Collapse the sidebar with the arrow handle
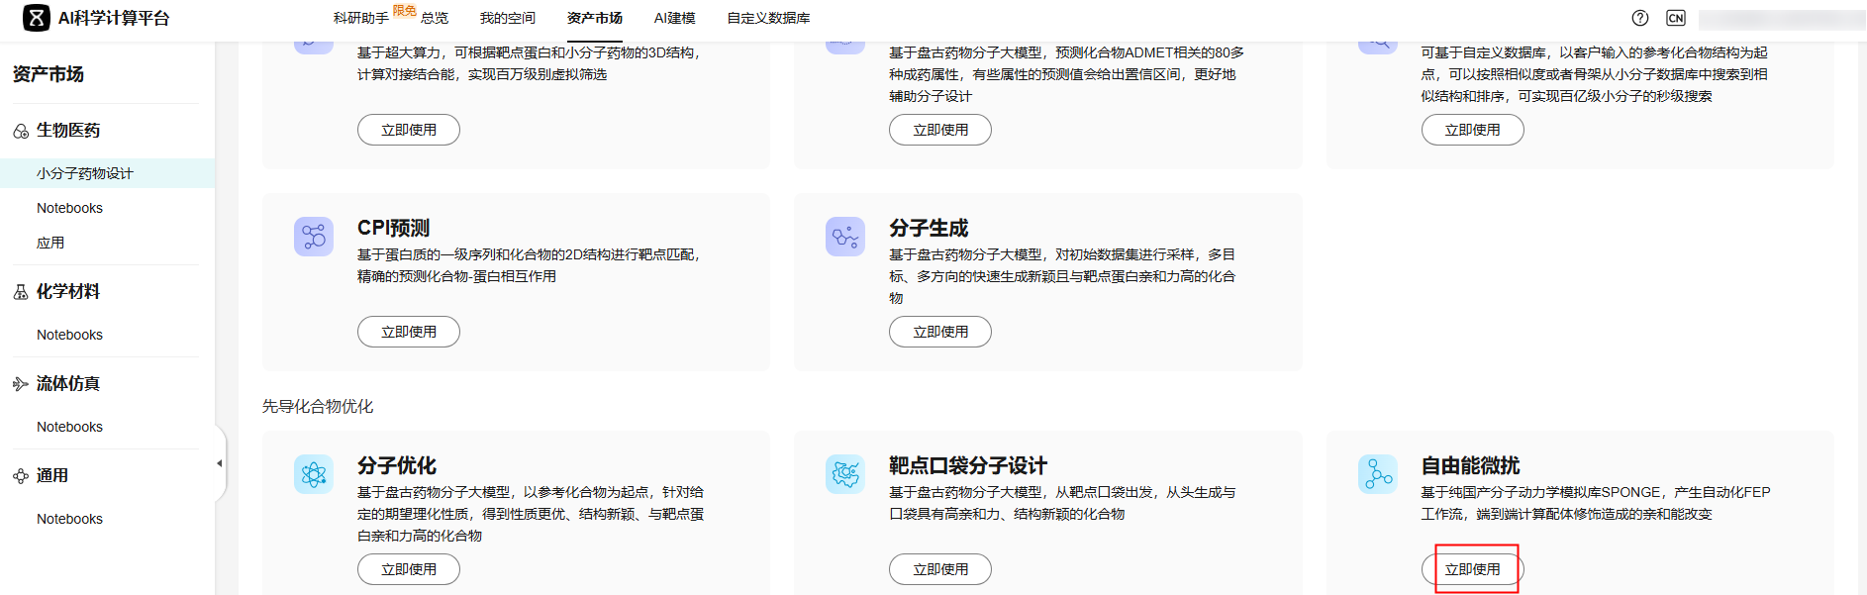 (220, 463)
